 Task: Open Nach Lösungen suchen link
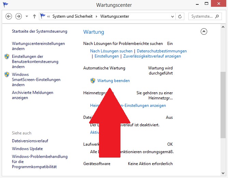tap(111, 51)
